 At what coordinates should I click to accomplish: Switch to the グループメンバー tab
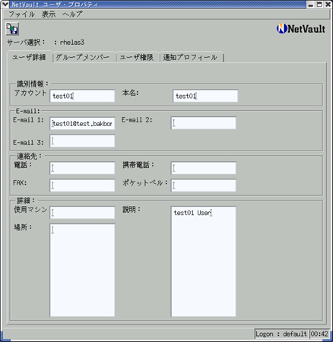83,57
